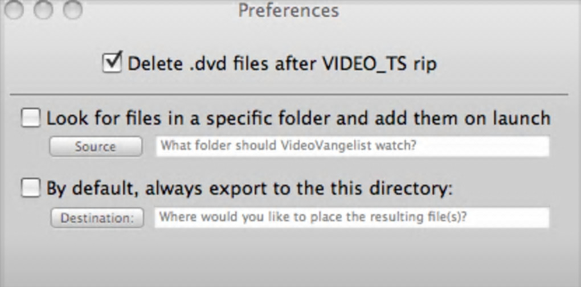Viewport: 581px width, 287px height.
Task: Click the 'Delete .dvd files after VIDEO_TS rip' label
Action: tap(281, 63)
